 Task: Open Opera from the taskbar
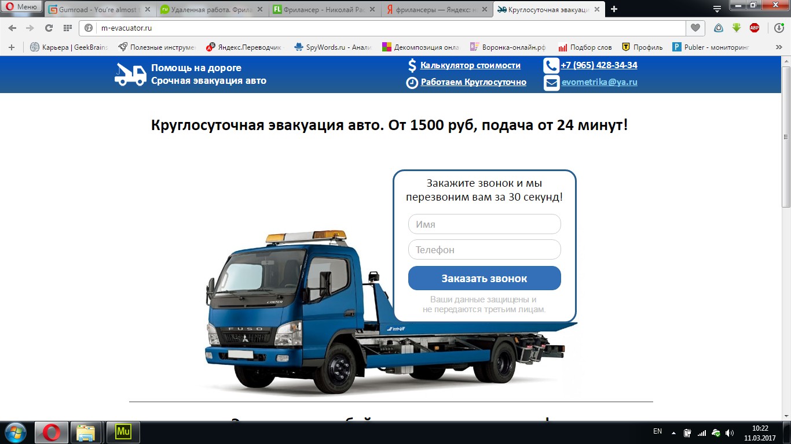pyautogui.click(x=52, y=432)
